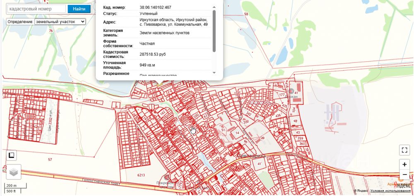Select the cadastral number value in popup

[155, 7]
